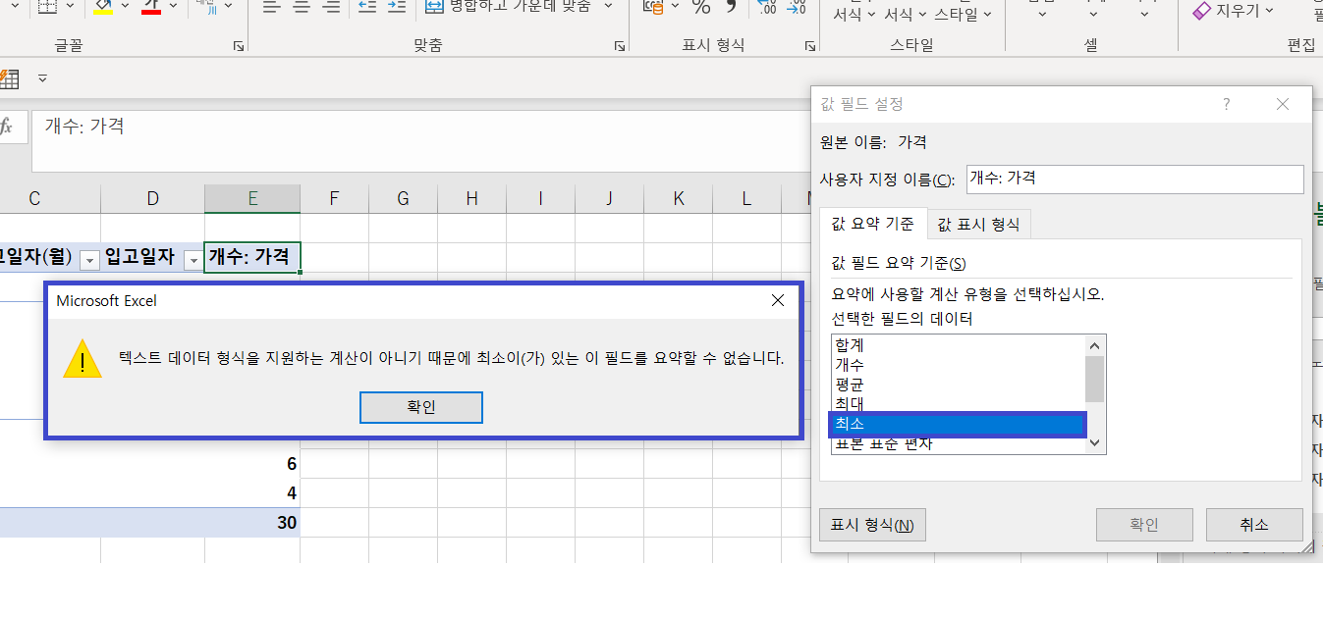This screenshot has width=1323, height=618.
Task: Expand the 병합하고 가운데 맞춤 dropdown arrow
Action: pyautogui.click(x=608, y=8)
